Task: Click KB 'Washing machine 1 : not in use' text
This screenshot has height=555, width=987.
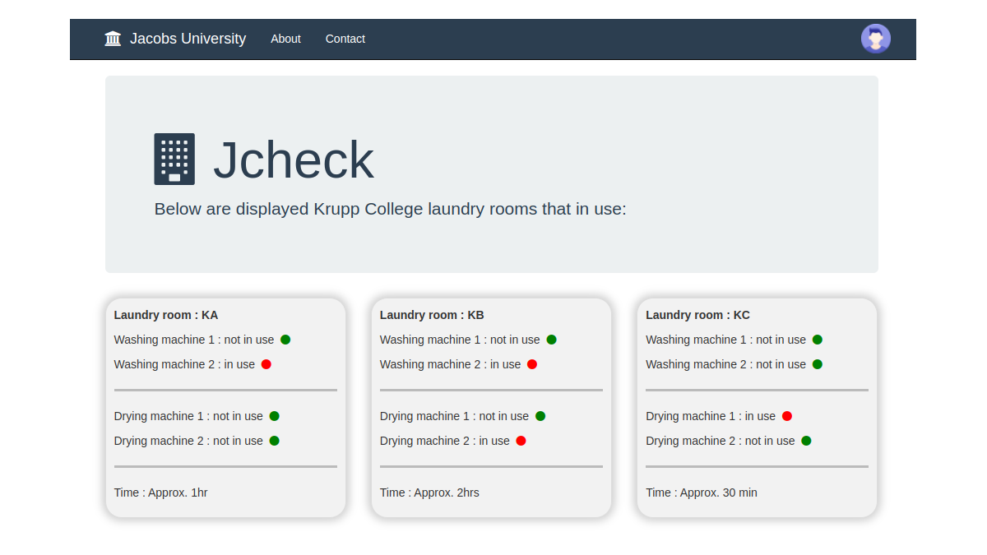Action: pyautogui.click(x=460, y=340)
